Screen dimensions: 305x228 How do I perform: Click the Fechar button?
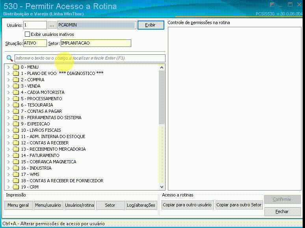point(283,211)
